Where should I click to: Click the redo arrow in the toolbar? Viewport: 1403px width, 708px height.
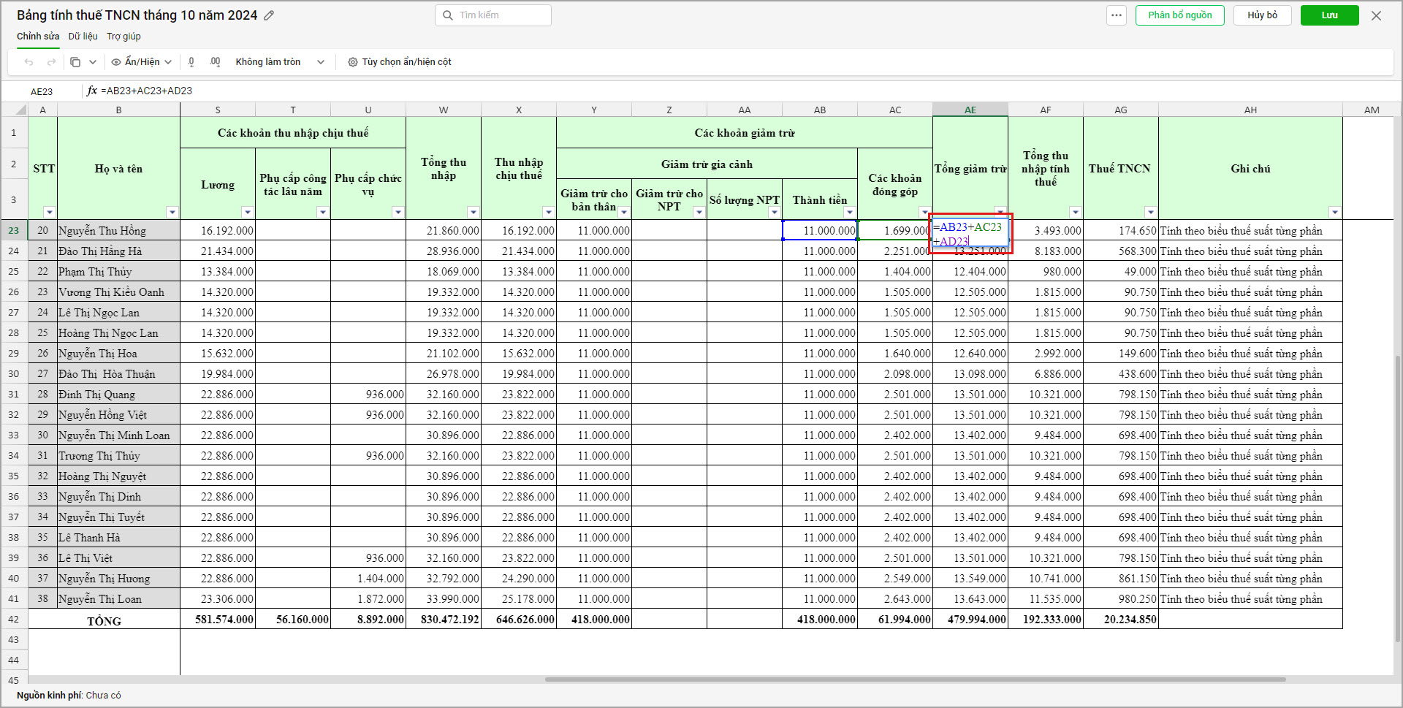tap(51, 62)
